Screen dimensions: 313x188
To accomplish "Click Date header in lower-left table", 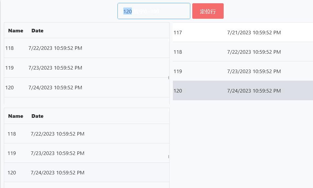I will click(37, 116).
